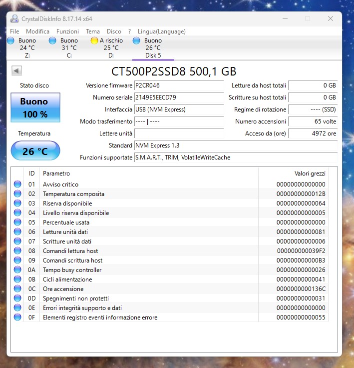Click status orb of Avviso critico row
Viewport: 354px width, 368px height.
tap(17, 184)
